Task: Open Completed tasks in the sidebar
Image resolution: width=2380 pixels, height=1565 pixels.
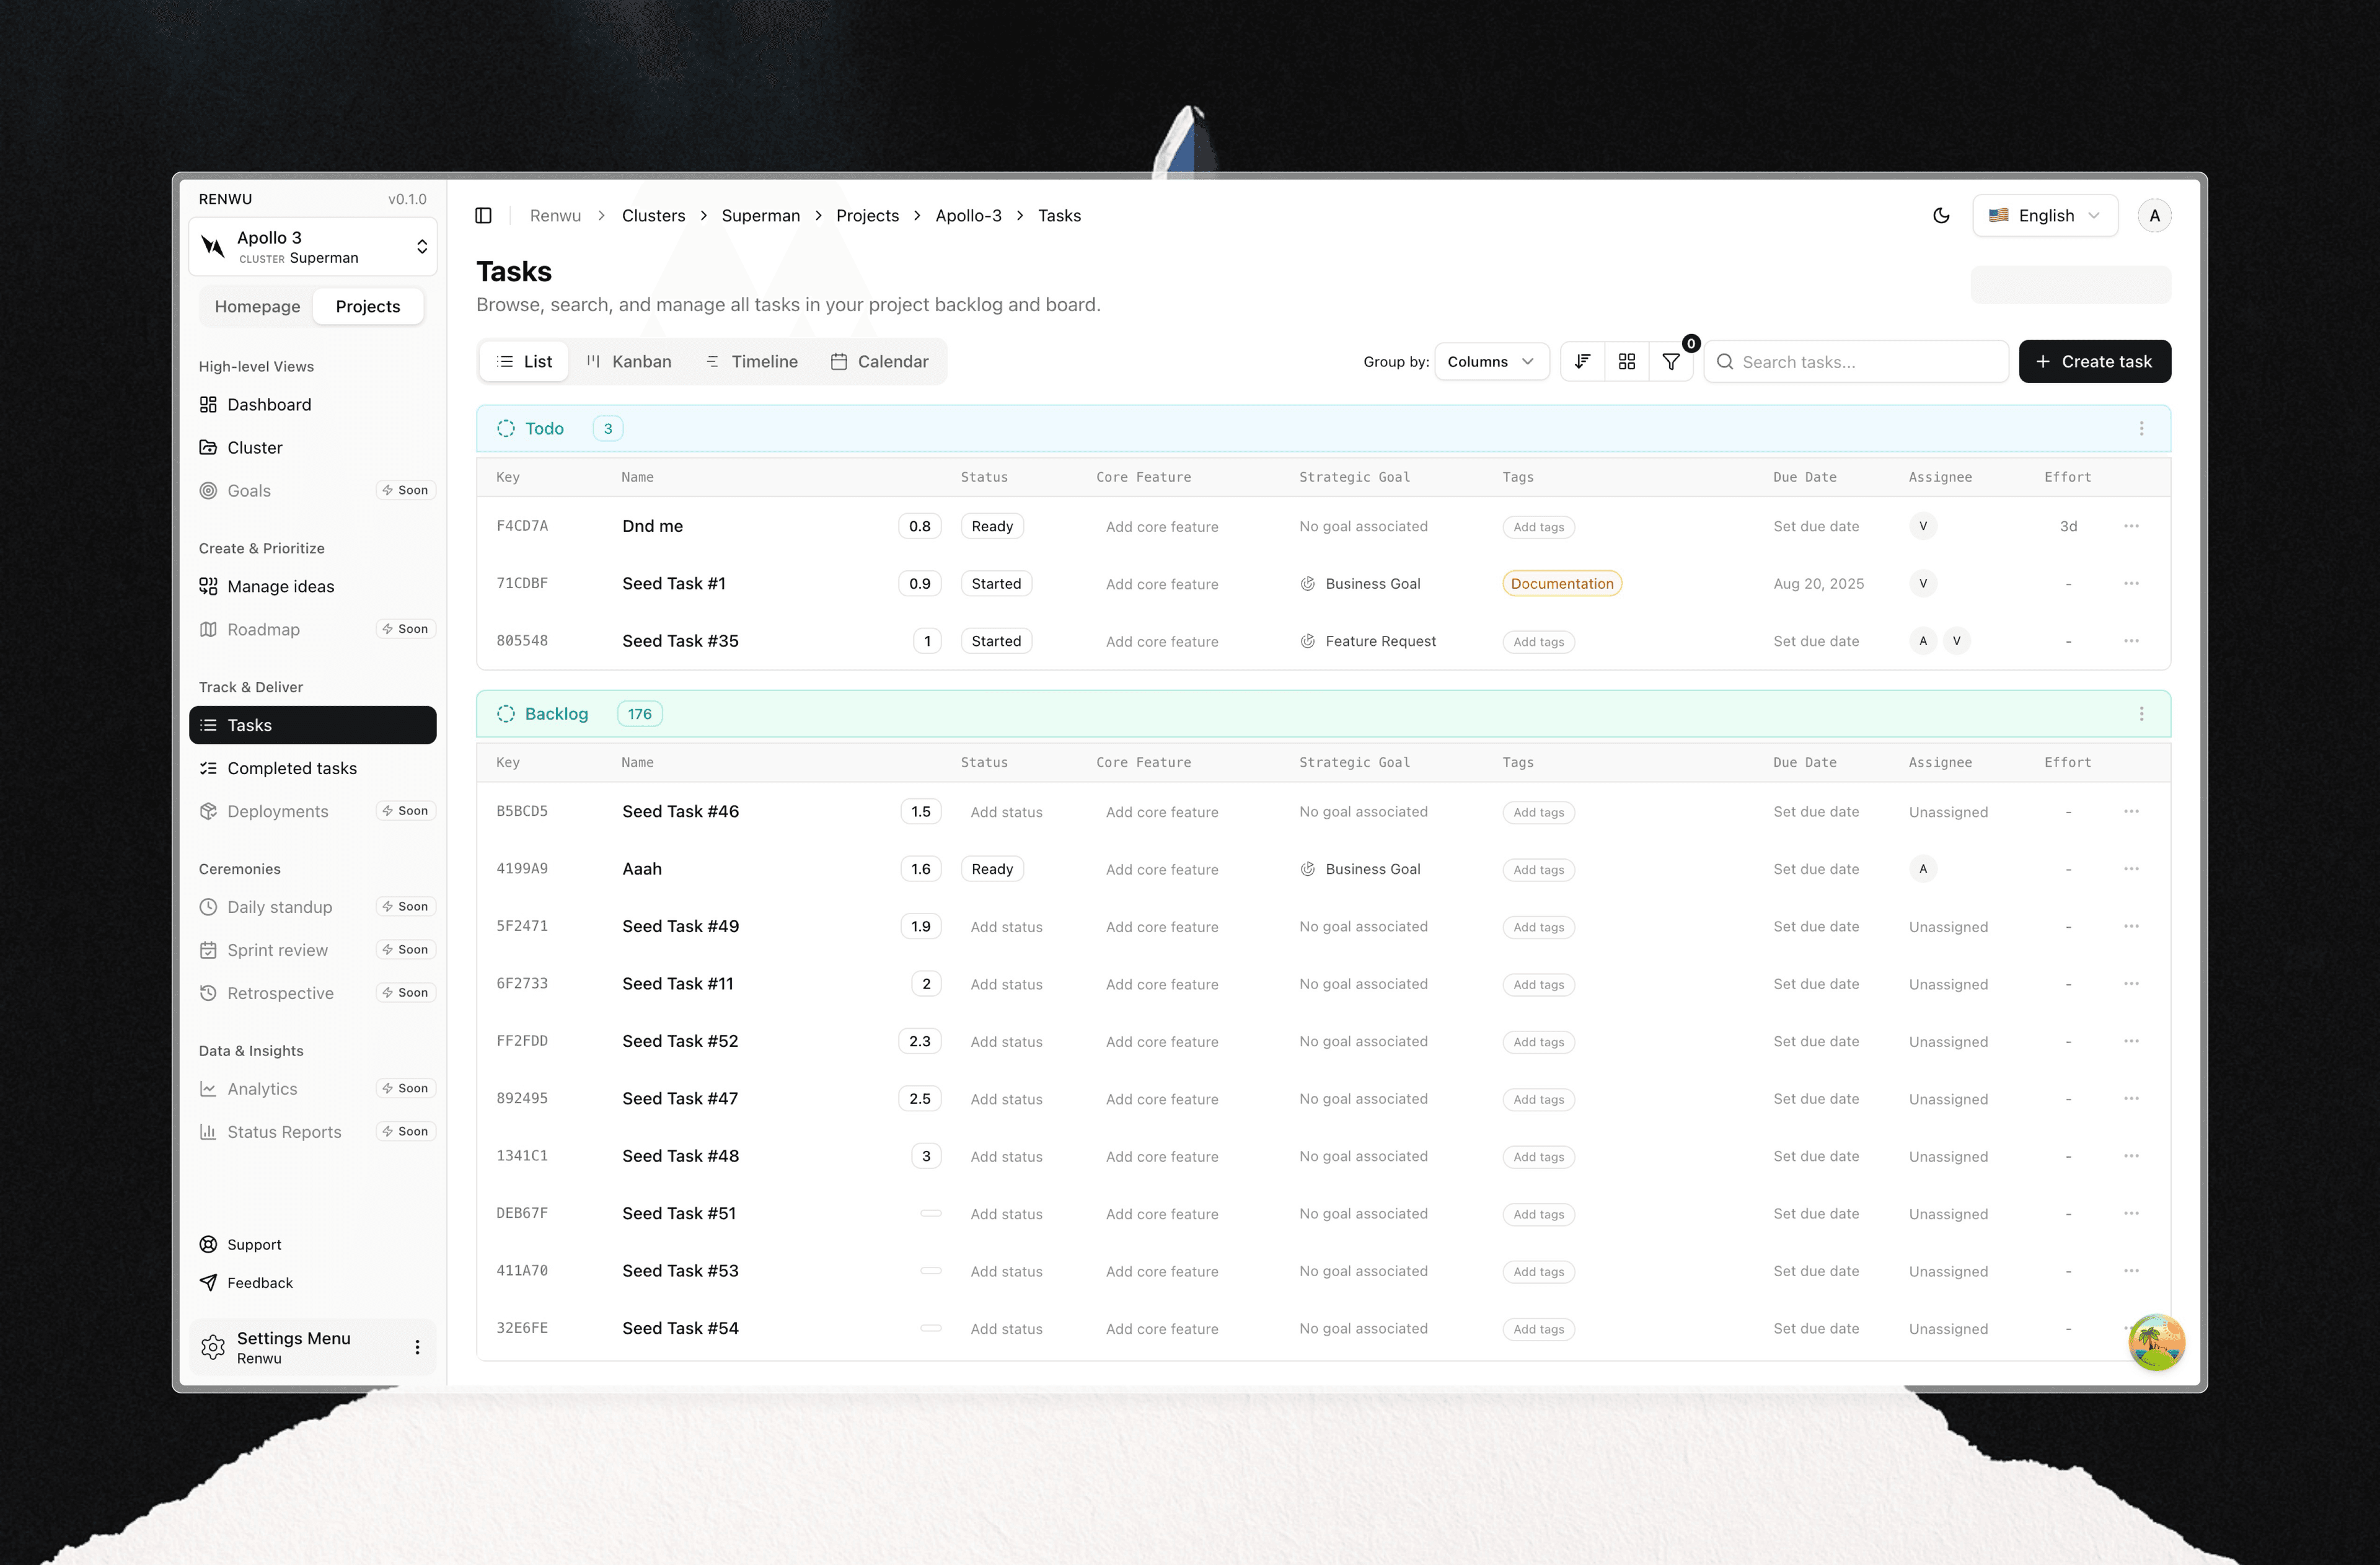Action: (292, 767)
